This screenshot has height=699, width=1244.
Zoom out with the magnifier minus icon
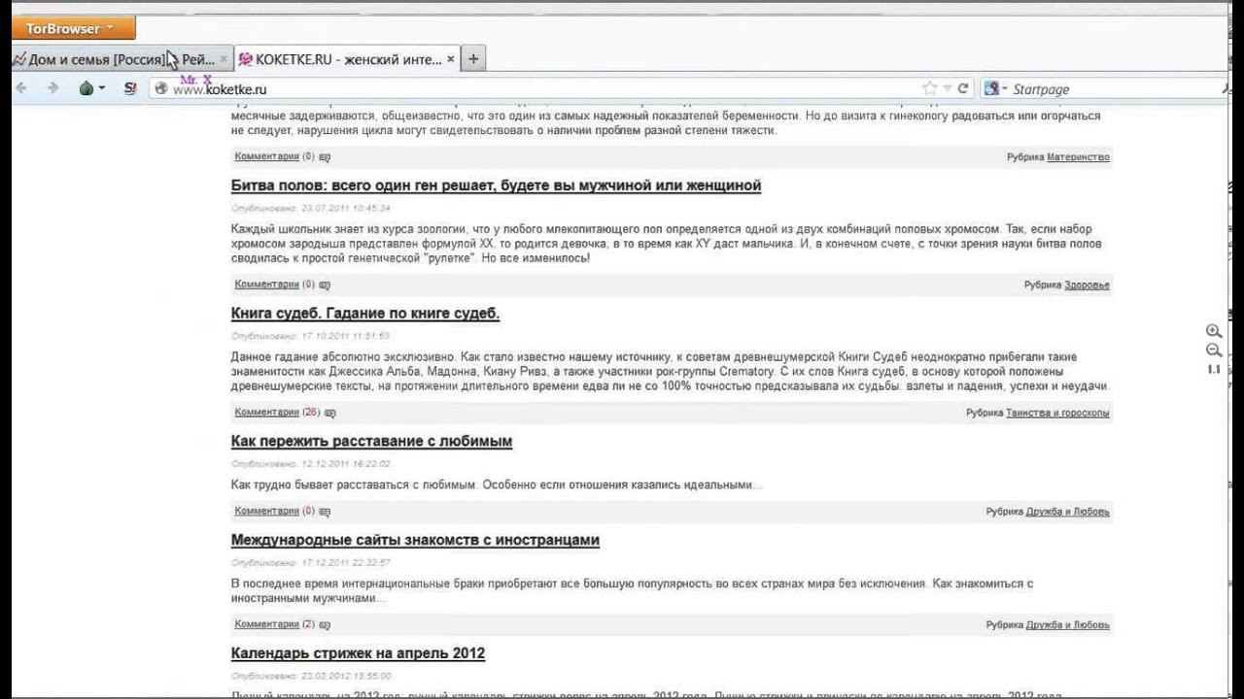[1214, 350]
